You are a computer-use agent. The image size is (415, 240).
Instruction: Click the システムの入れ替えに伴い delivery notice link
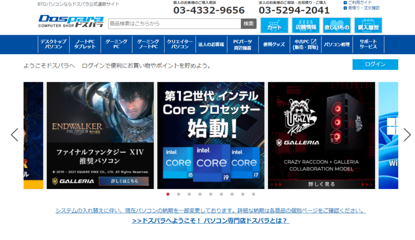(x=211, y=211)
